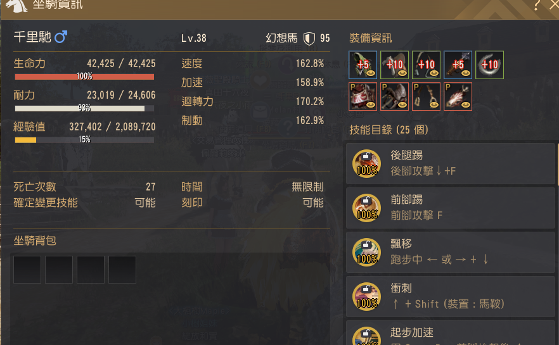Click the 衝刺 skill icon

pyautogui.click(x=366, y=296)
